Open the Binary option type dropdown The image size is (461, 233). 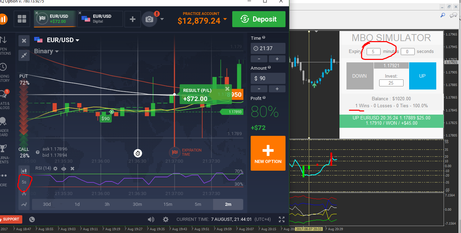(x=46, y=51)
